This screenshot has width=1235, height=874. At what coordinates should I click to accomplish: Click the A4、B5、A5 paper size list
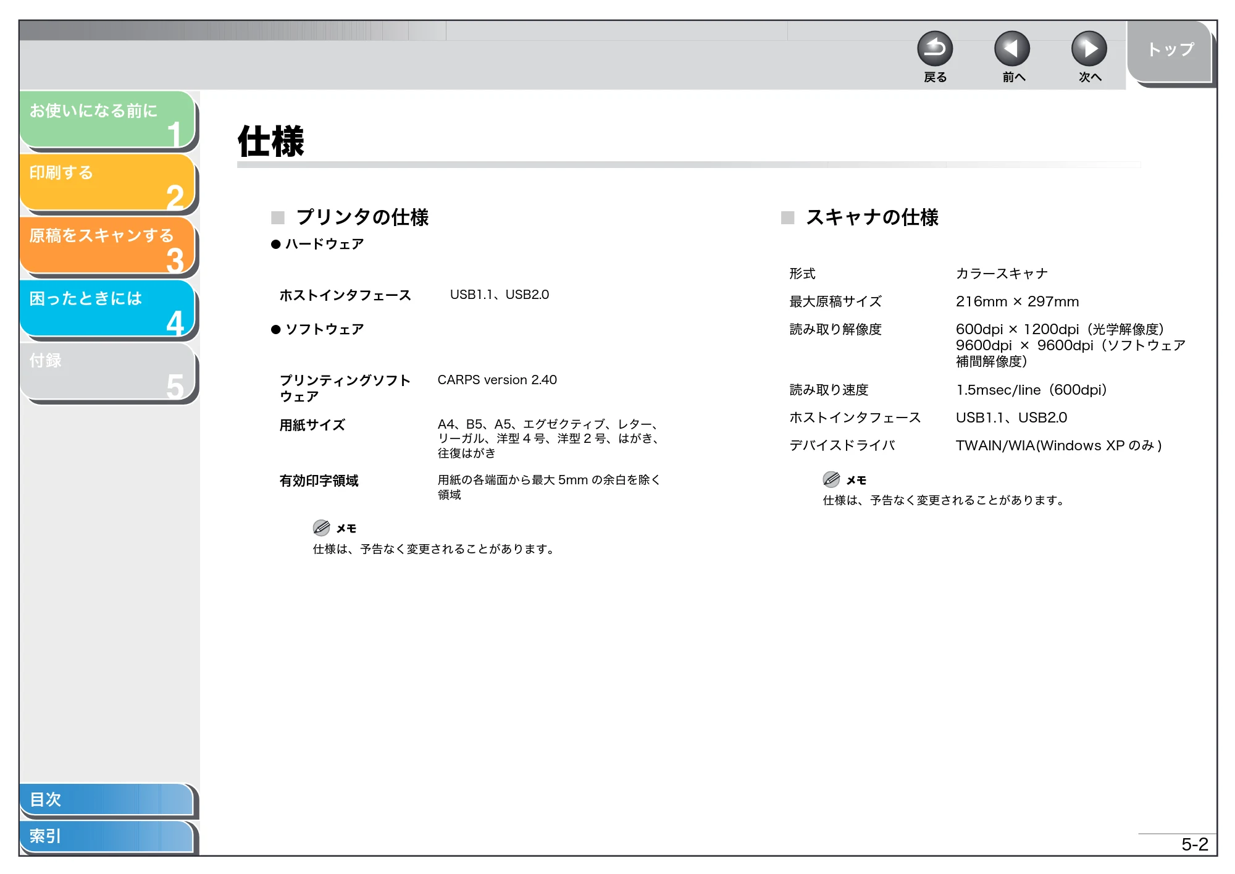[549, 439]
